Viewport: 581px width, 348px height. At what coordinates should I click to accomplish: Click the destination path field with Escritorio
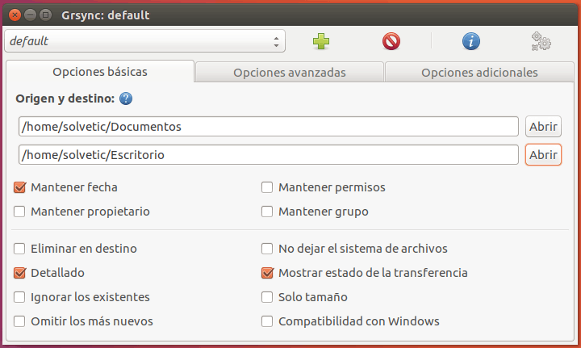[268, 154]
